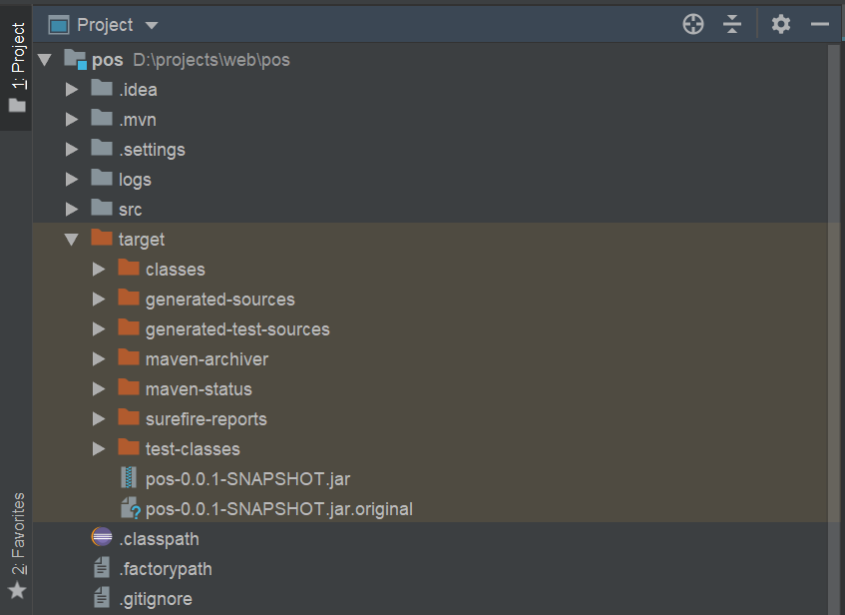
Task: Click the .gitignore file icon
Action: tap(102, 598)
